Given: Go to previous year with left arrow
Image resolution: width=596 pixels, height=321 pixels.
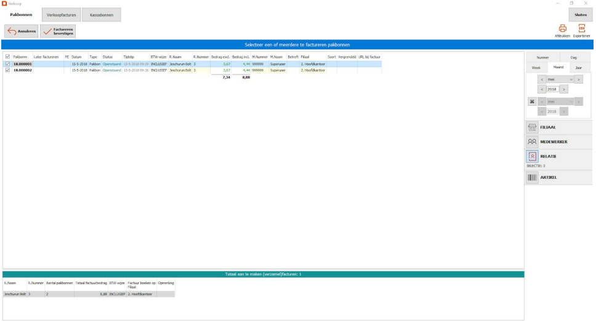Looking at the screenshot, I should pyautogui.click(x=542, y=89).
